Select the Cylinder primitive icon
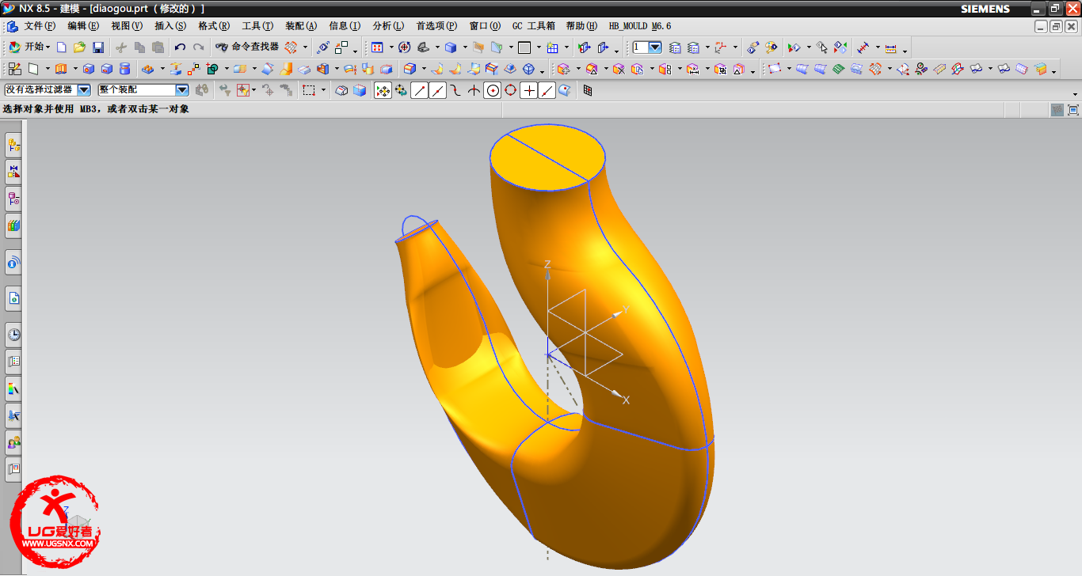 click(x=125, y=69)
